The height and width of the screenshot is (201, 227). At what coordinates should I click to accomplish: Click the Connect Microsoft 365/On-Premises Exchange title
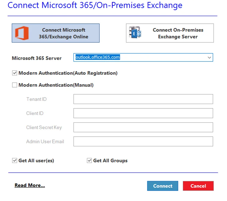click(95, 5)
